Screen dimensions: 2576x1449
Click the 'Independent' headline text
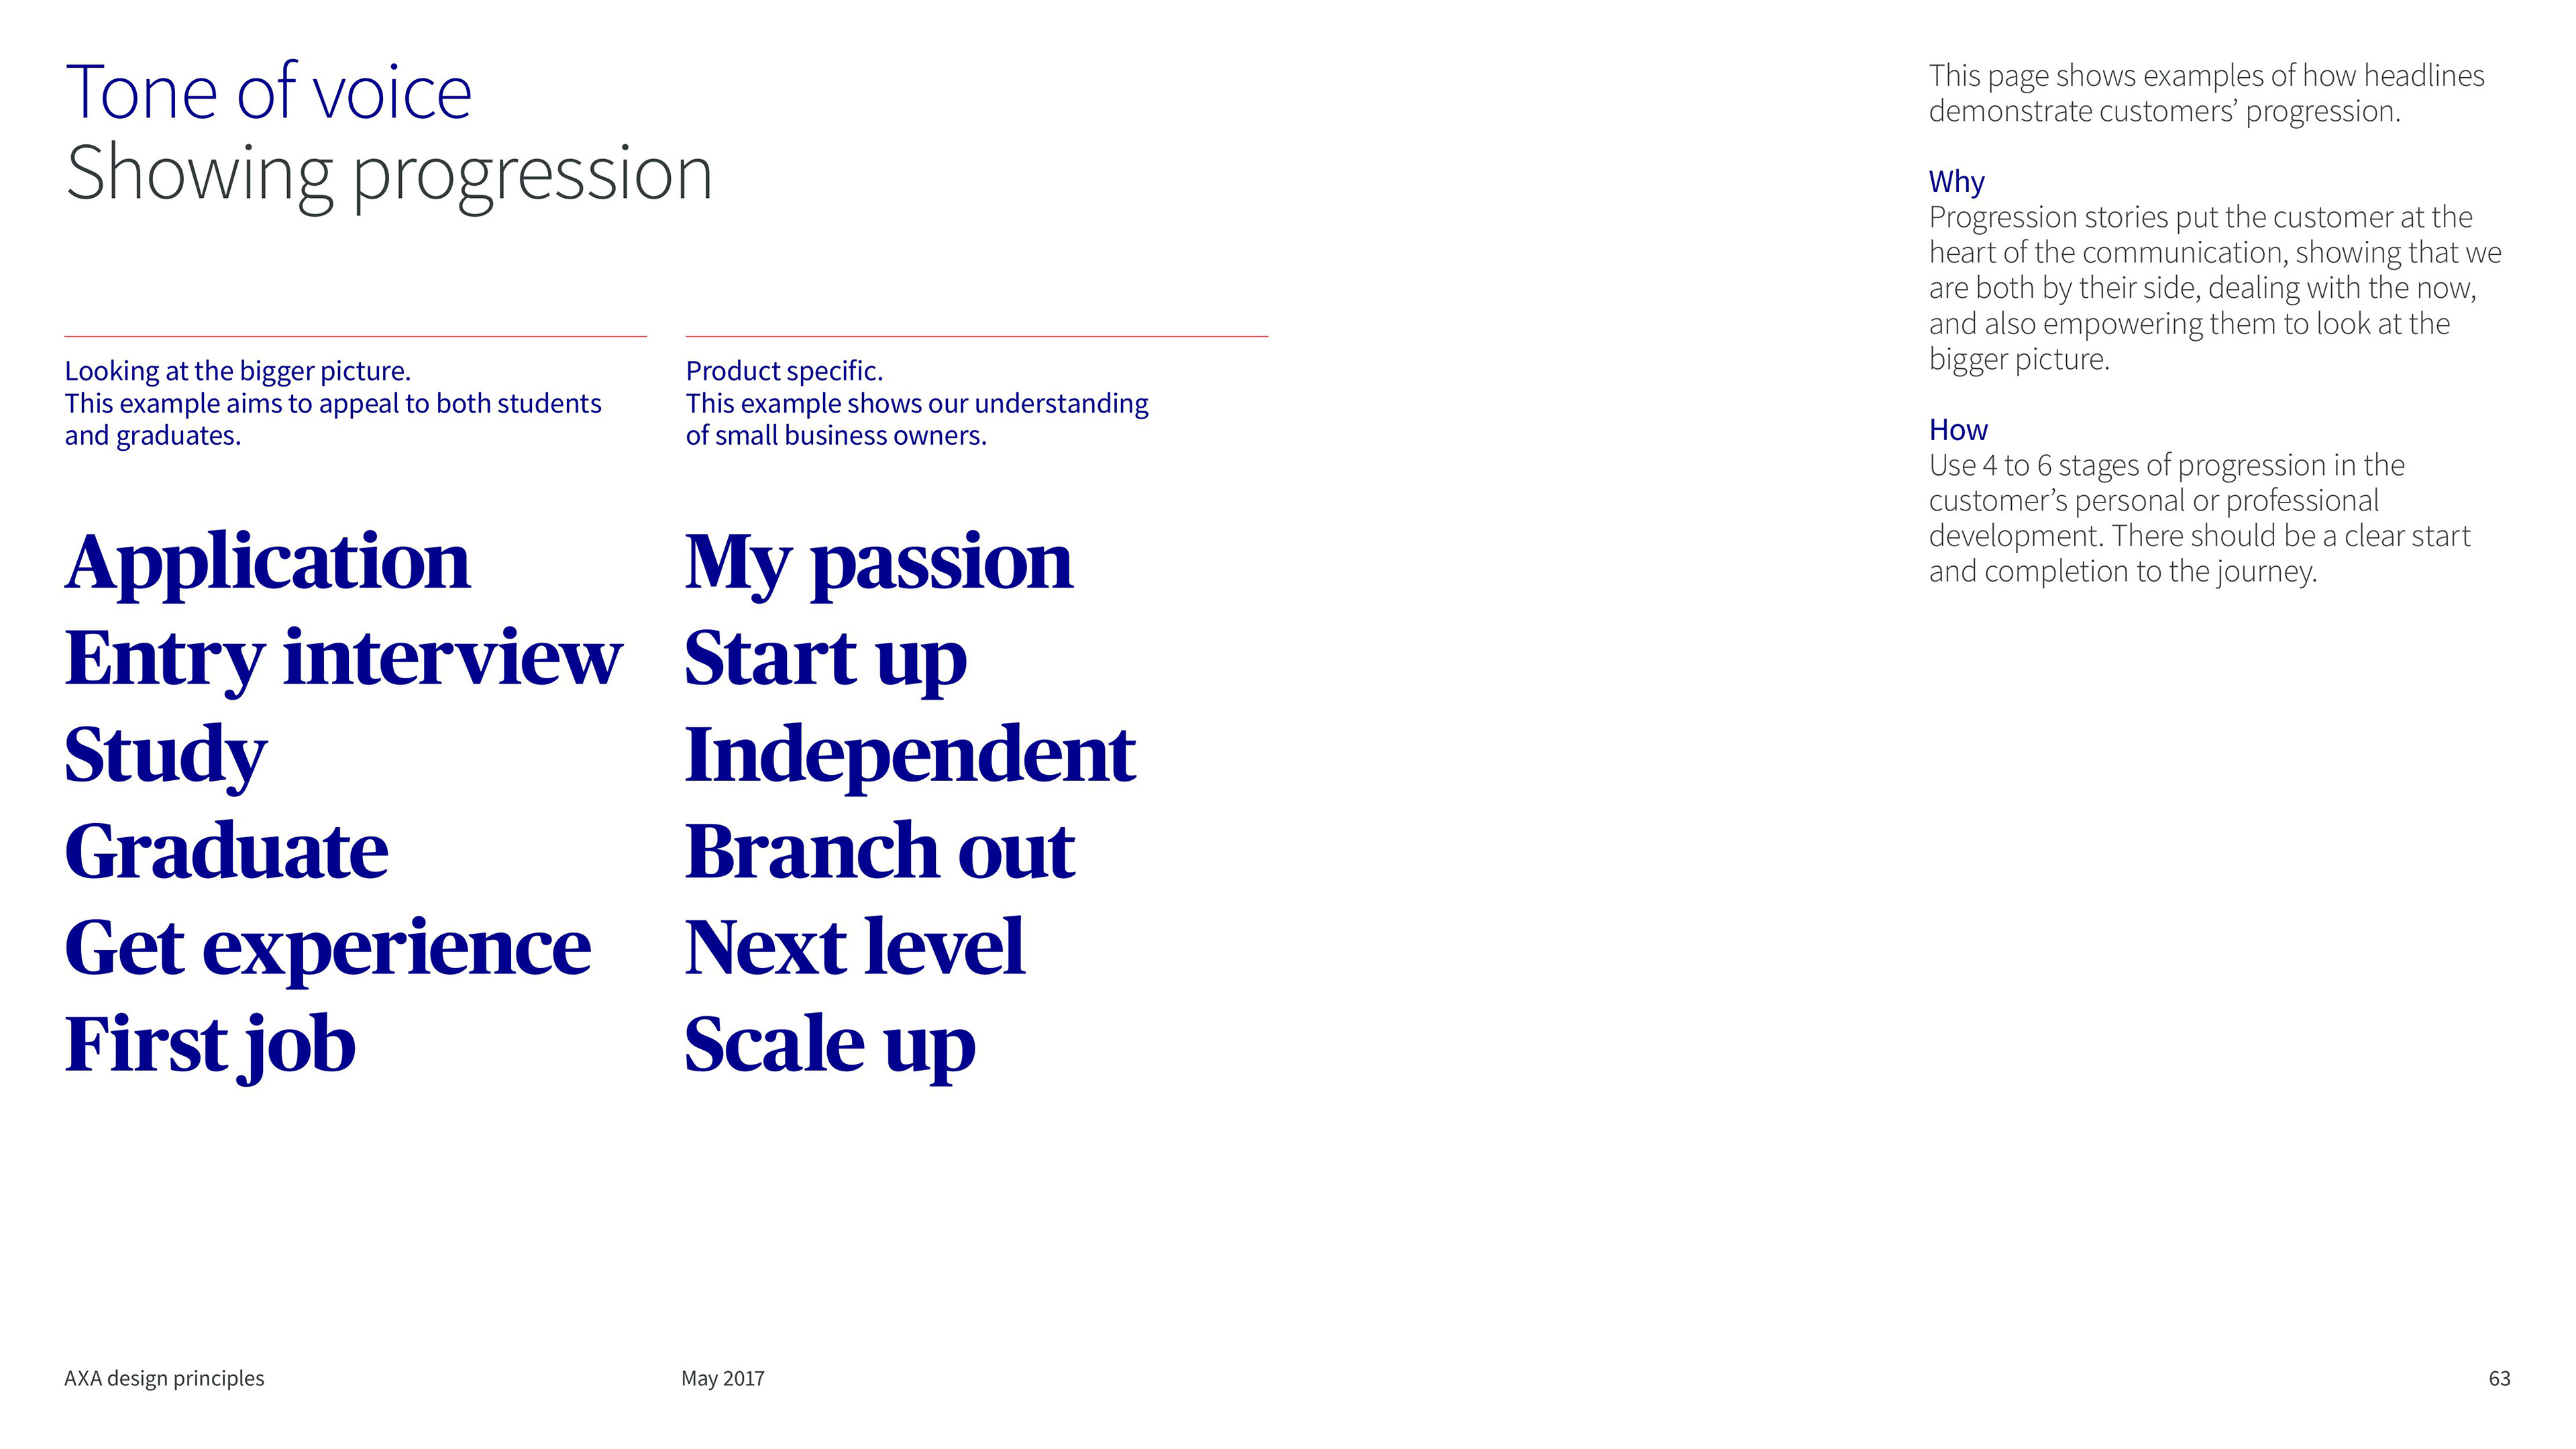[x=909, y=754]
